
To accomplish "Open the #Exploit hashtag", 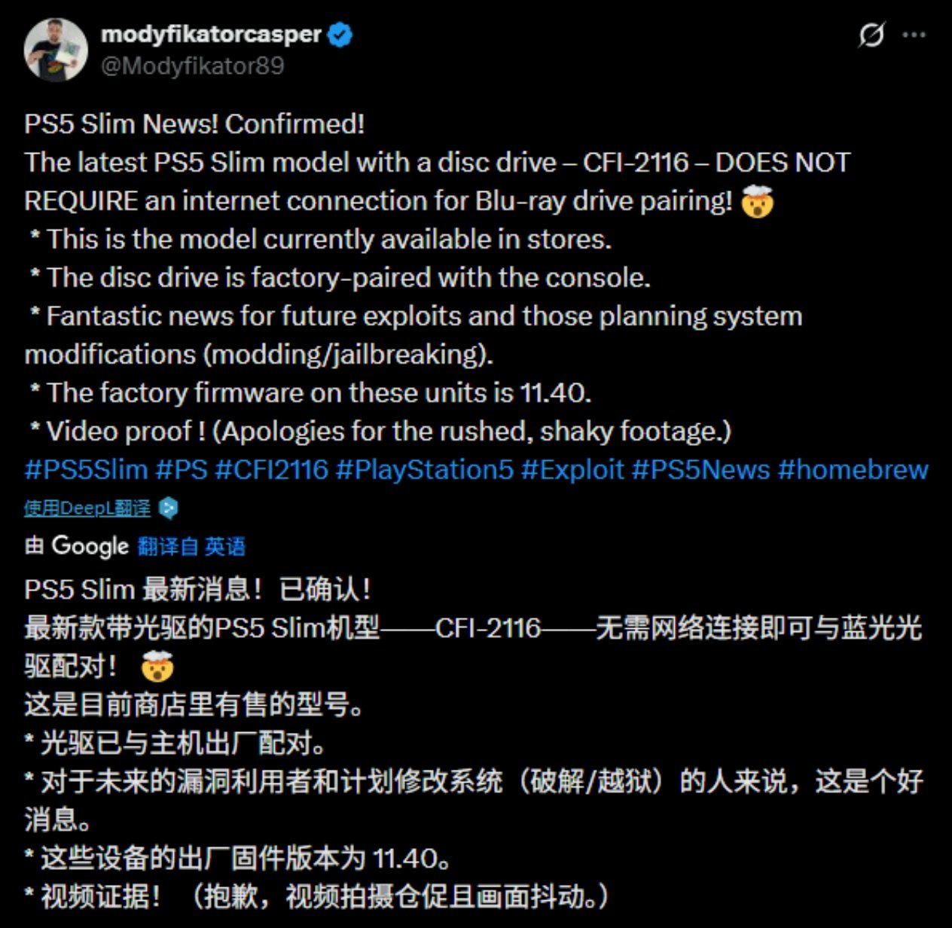I will (572, 469).
